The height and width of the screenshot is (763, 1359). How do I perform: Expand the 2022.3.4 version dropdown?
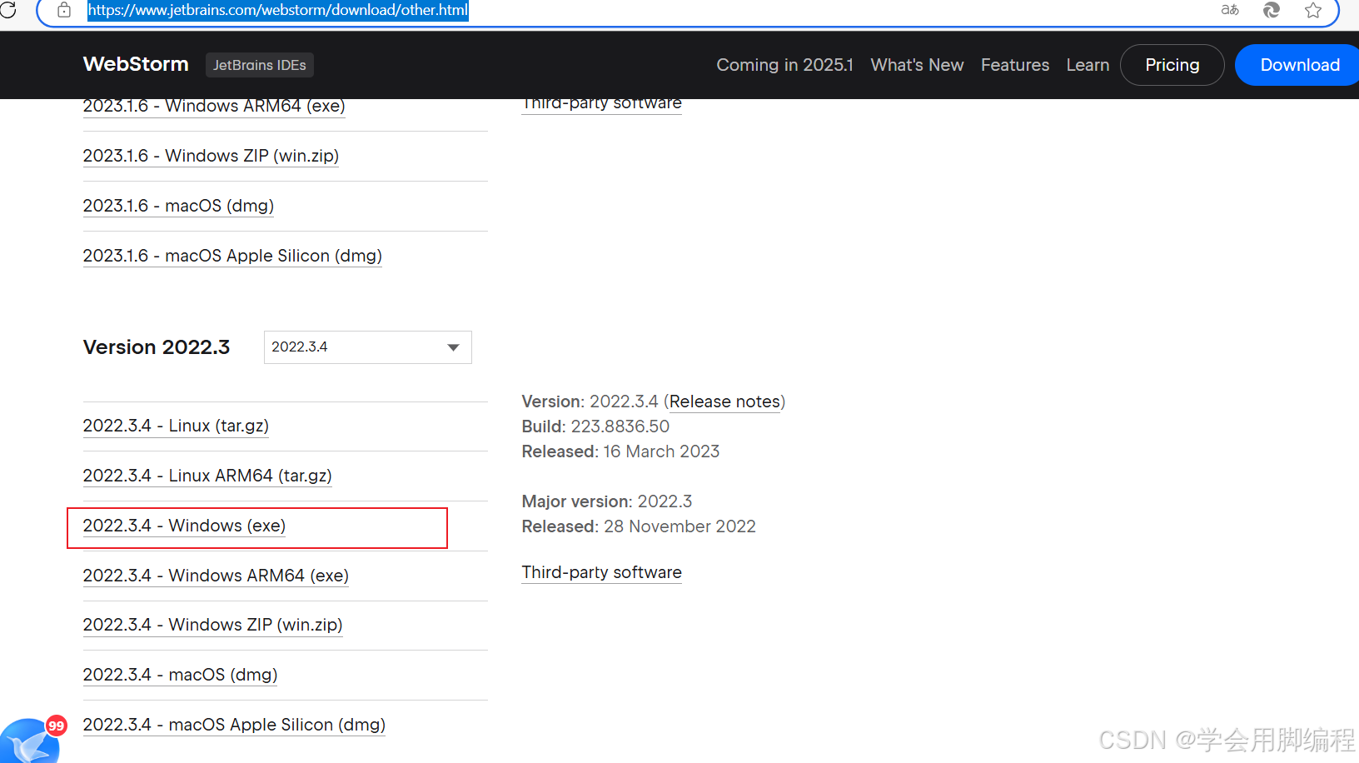coord(368,347)
